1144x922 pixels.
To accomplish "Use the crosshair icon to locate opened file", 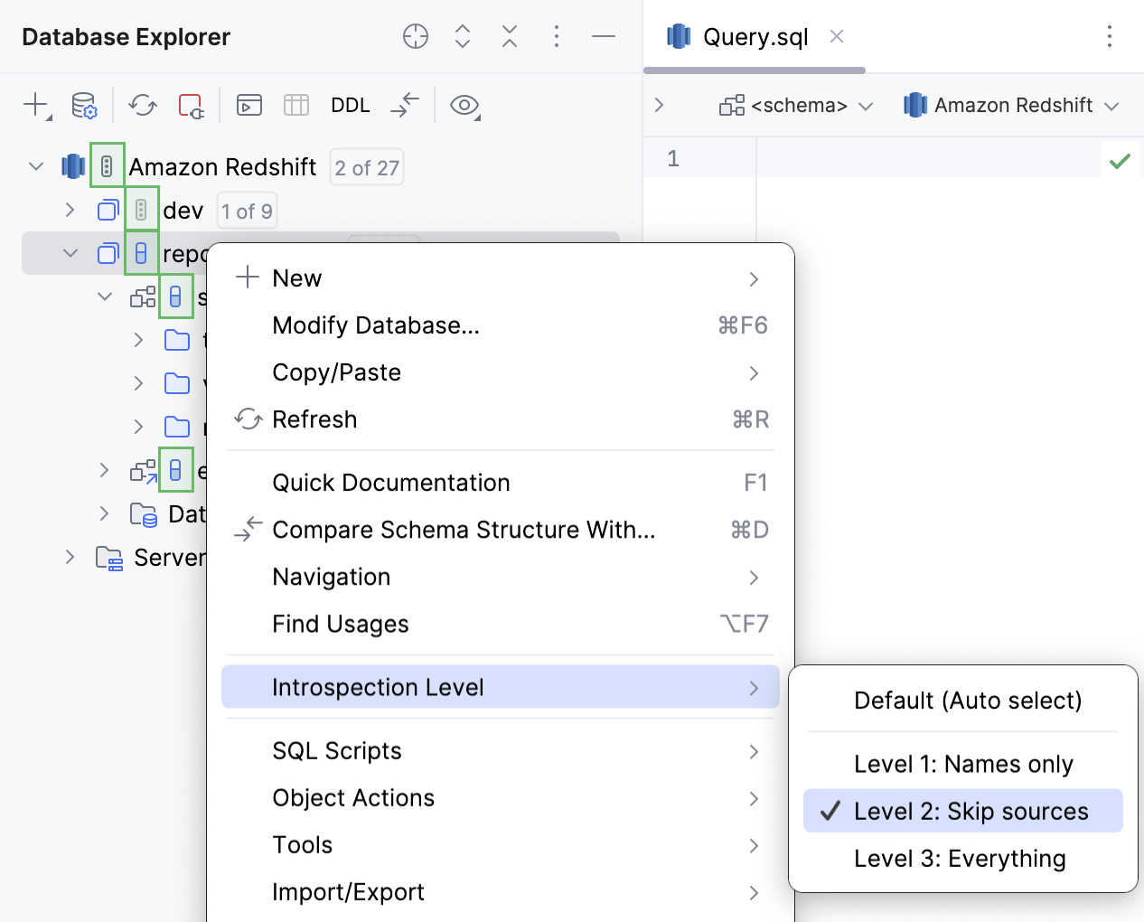I will pyautogui.click(x=415, y=36).
